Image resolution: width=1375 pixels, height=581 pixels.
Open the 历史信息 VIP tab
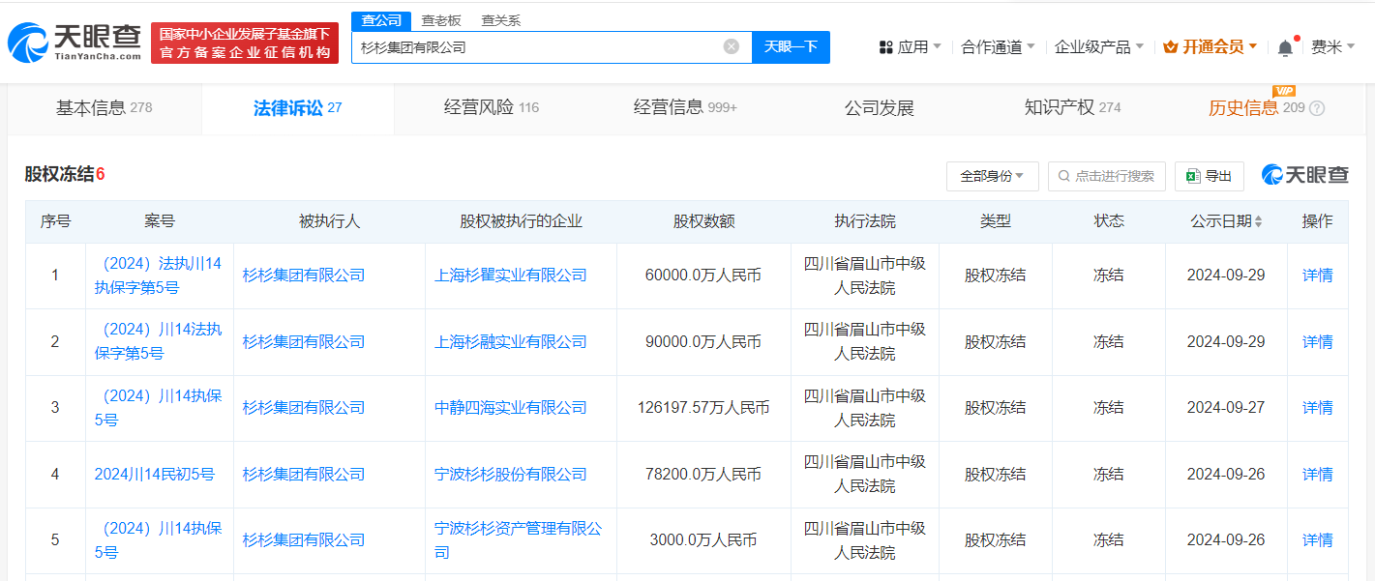point(1266,108)
